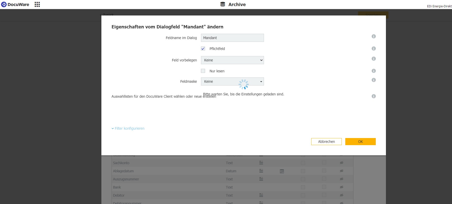Uncheck the Pflichtfeld checkbox

tap(203, 49)
